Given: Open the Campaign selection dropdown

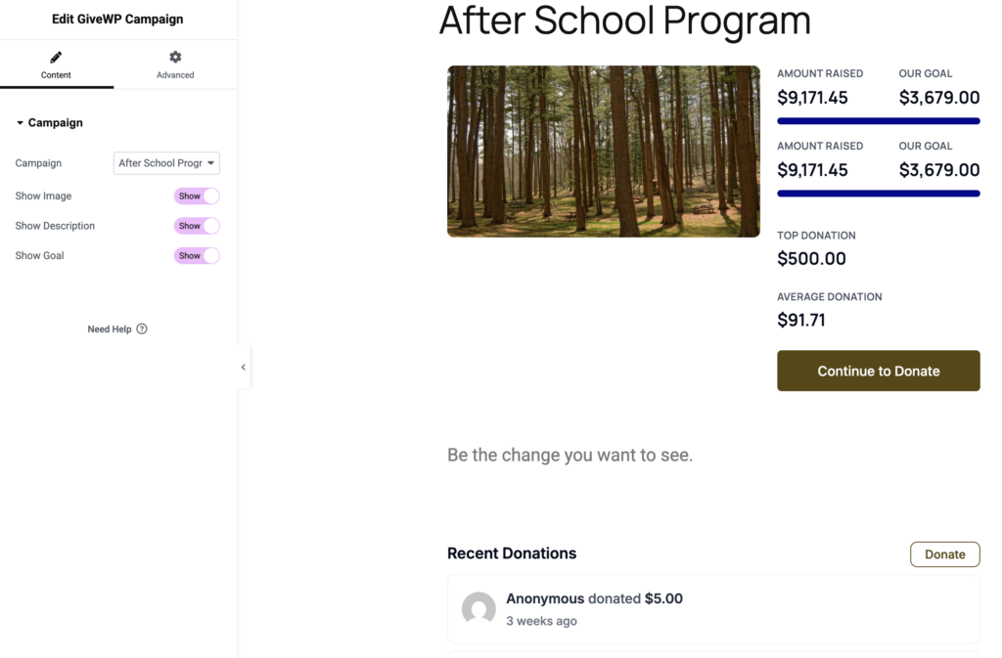Looking at the screenshot, I should [x=166, y=163].
